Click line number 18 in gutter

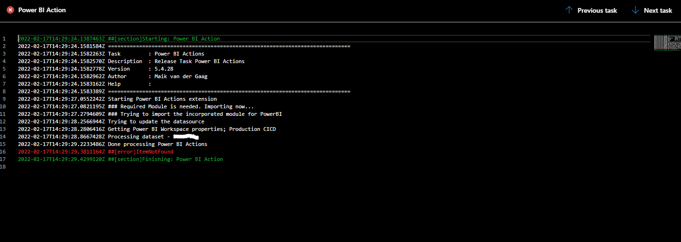(x=3, y=167)
